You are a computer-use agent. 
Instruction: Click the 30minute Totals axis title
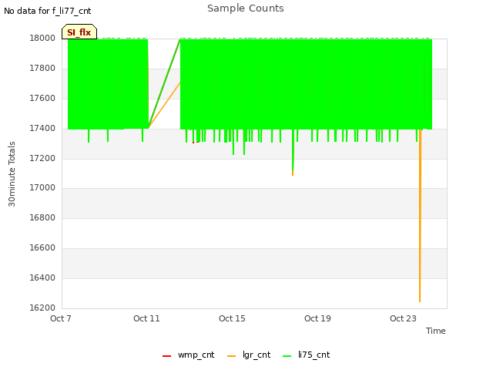coord(12,174)
